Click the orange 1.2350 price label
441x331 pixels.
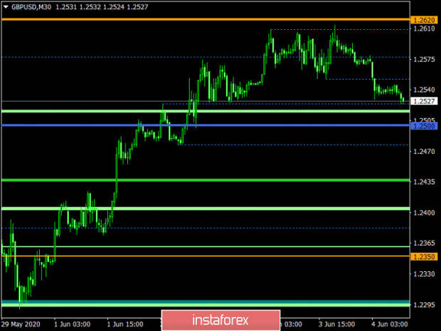[424, 256]
